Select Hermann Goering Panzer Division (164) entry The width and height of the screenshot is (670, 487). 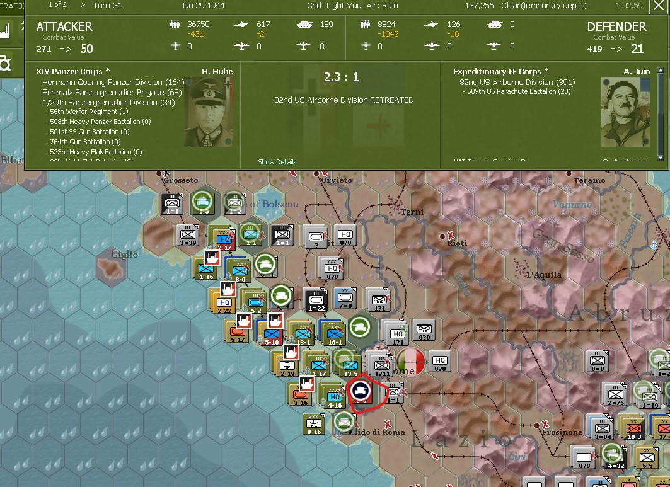coord(113,82)
